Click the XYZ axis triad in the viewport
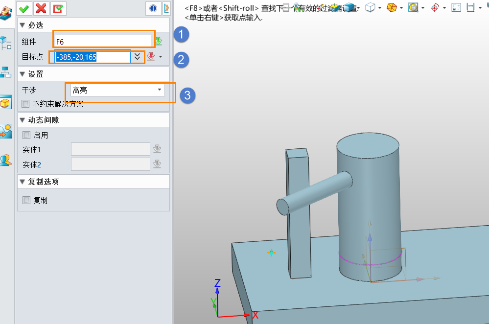489x324 pixels. pos(234,300)
